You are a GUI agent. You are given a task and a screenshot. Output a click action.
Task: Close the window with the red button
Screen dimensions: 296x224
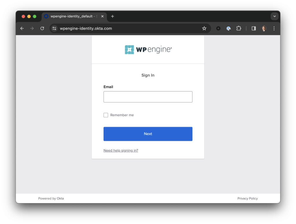(23, 16)
